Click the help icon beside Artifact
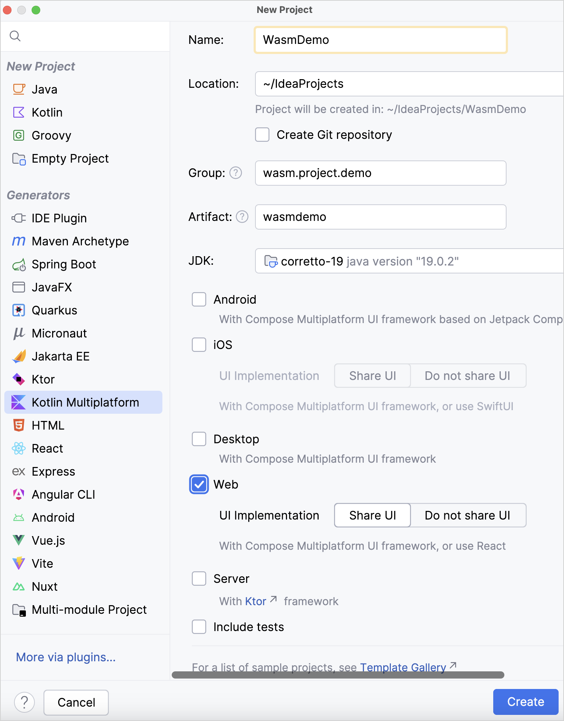 pos(242,217)
